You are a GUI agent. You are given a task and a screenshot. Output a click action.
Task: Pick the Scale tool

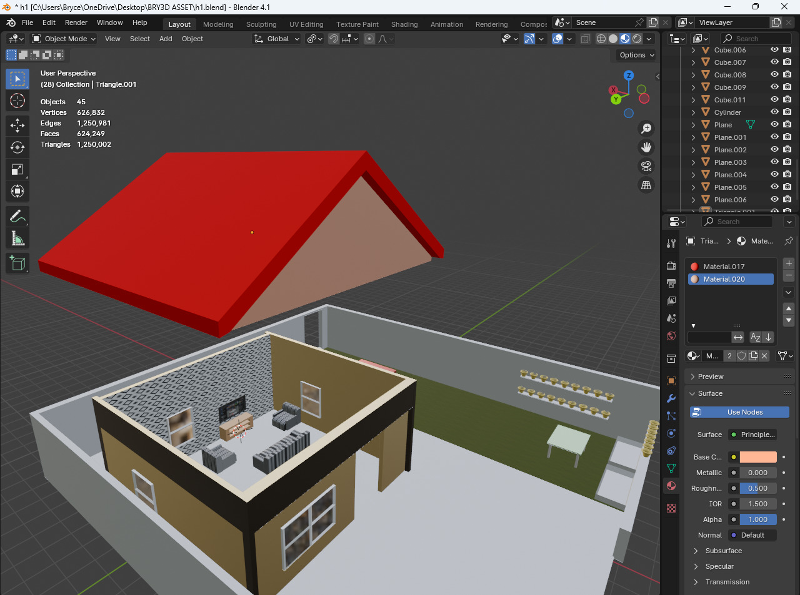tap(17, 169)
